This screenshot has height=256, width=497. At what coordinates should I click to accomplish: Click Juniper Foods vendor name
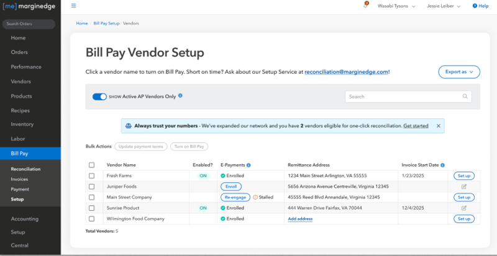tap(122, 187)
